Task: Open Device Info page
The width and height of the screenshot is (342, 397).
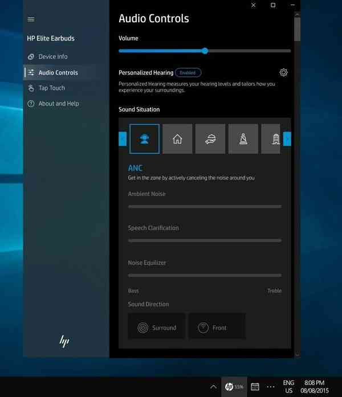Action: pyautogui.click(x=52, y=57)
